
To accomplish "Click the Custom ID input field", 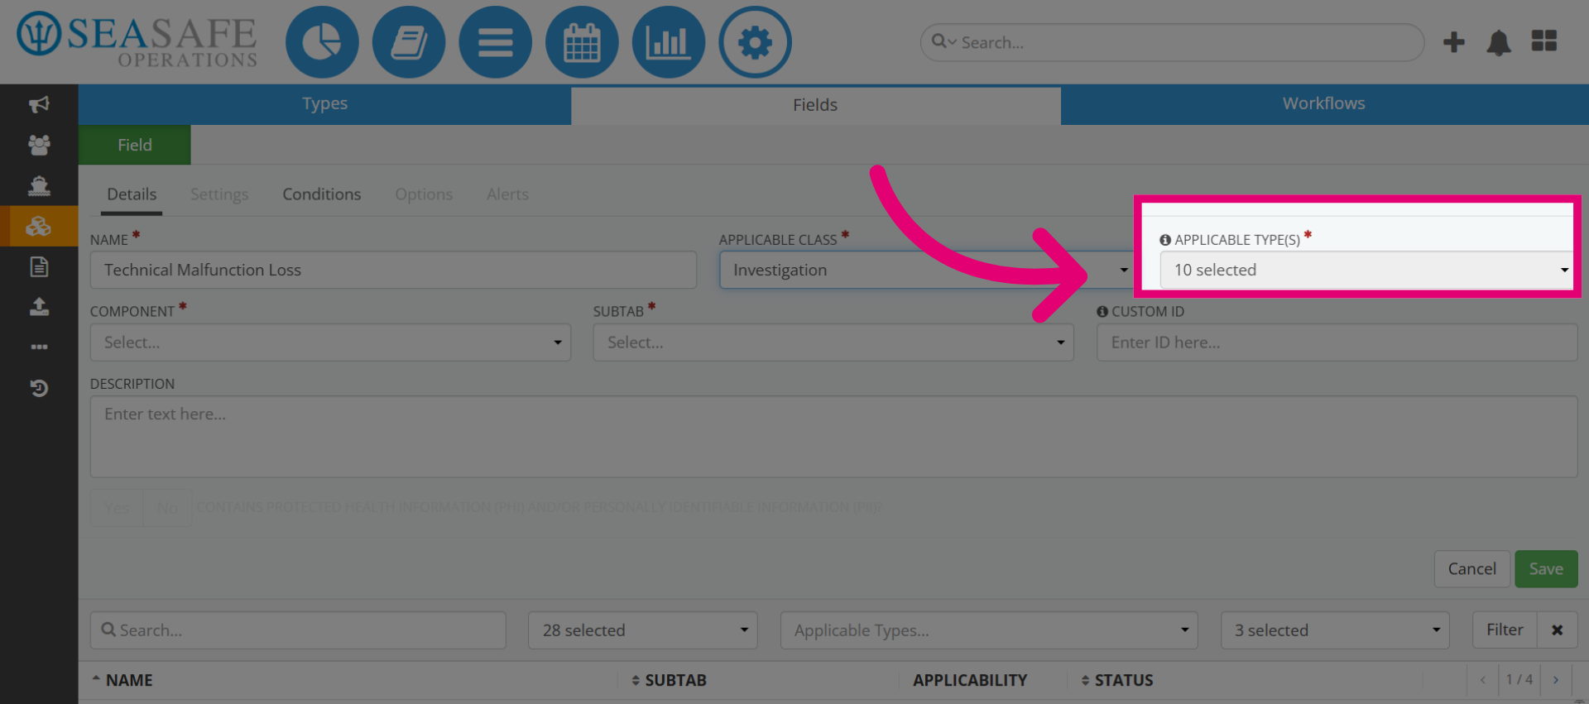I will 1337,342.
